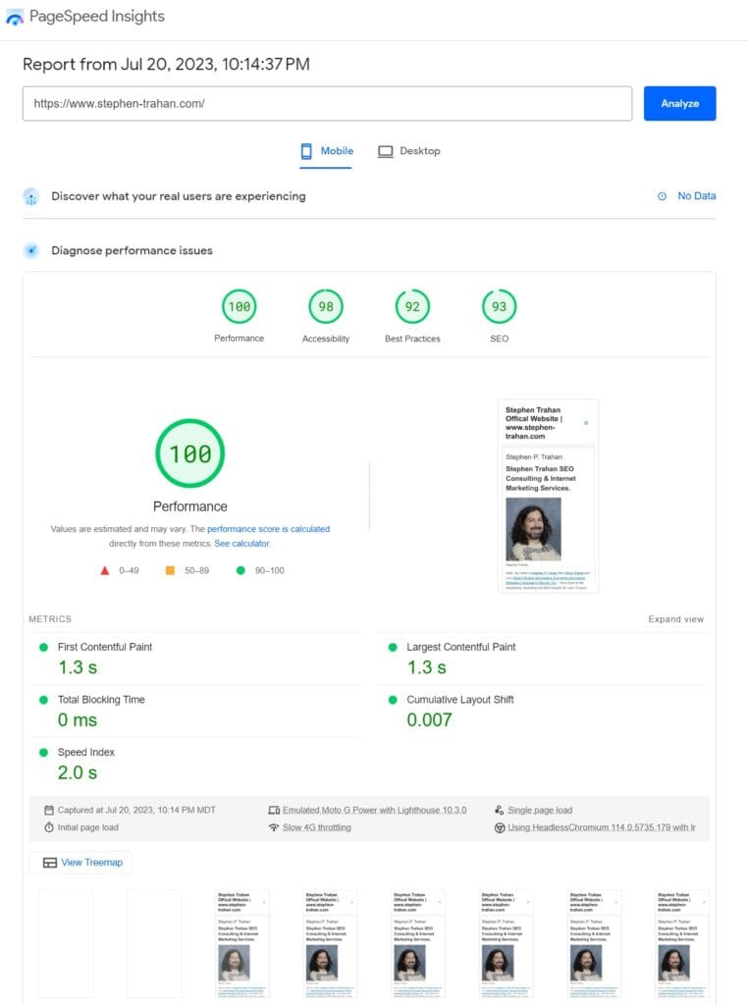Click the Chromium icon beside HeadlessChromium text
Screen dimensions: 748x1005
(500, 827)
